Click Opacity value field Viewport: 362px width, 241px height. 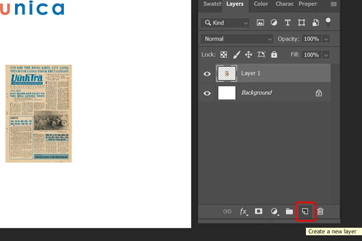coord(312,39)
